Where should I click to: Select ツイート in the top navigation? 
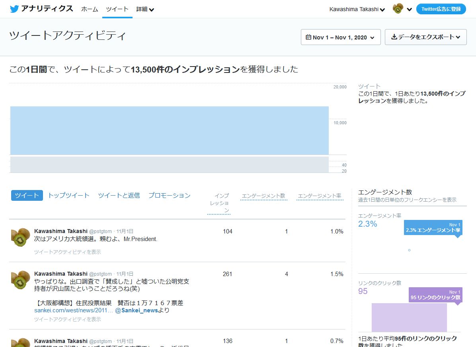pos(117,9)
